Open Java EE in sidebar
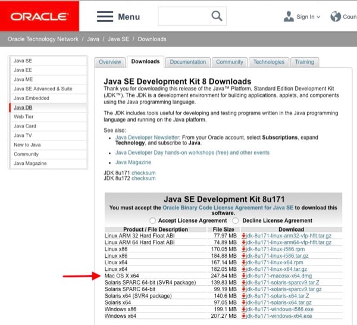Image resolution: width=357 pixels, height=325 pixels. [x=48, y=70]
